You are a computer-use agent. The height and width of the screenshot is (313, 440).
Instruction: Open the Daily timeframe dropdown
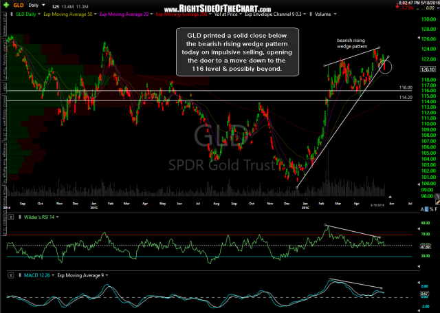tap(43, 5)
